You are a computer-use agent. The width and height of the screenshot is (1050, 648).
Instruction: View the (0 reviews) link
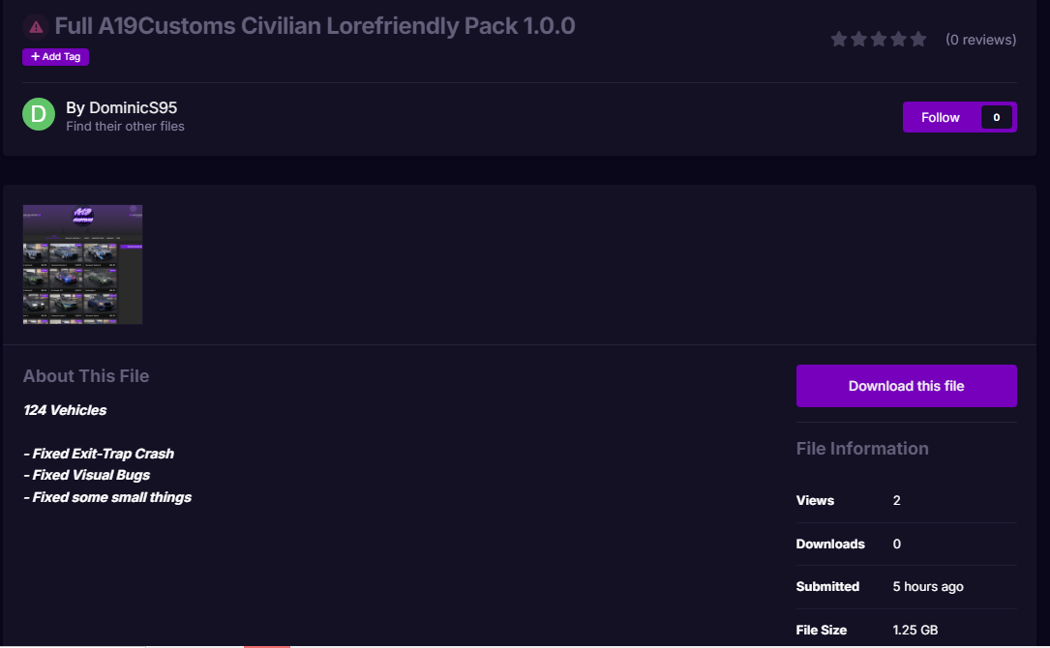pyautogui.click(x=980, y=40)
